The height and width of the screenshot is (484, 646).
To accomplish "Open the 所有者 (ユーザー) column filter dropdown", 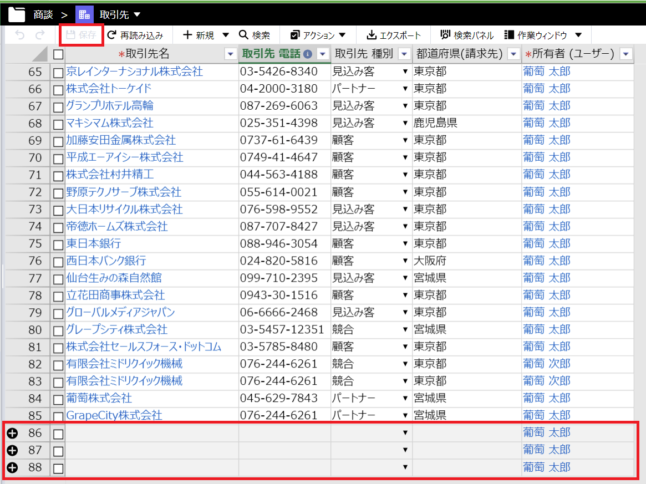I will point(625,54).
